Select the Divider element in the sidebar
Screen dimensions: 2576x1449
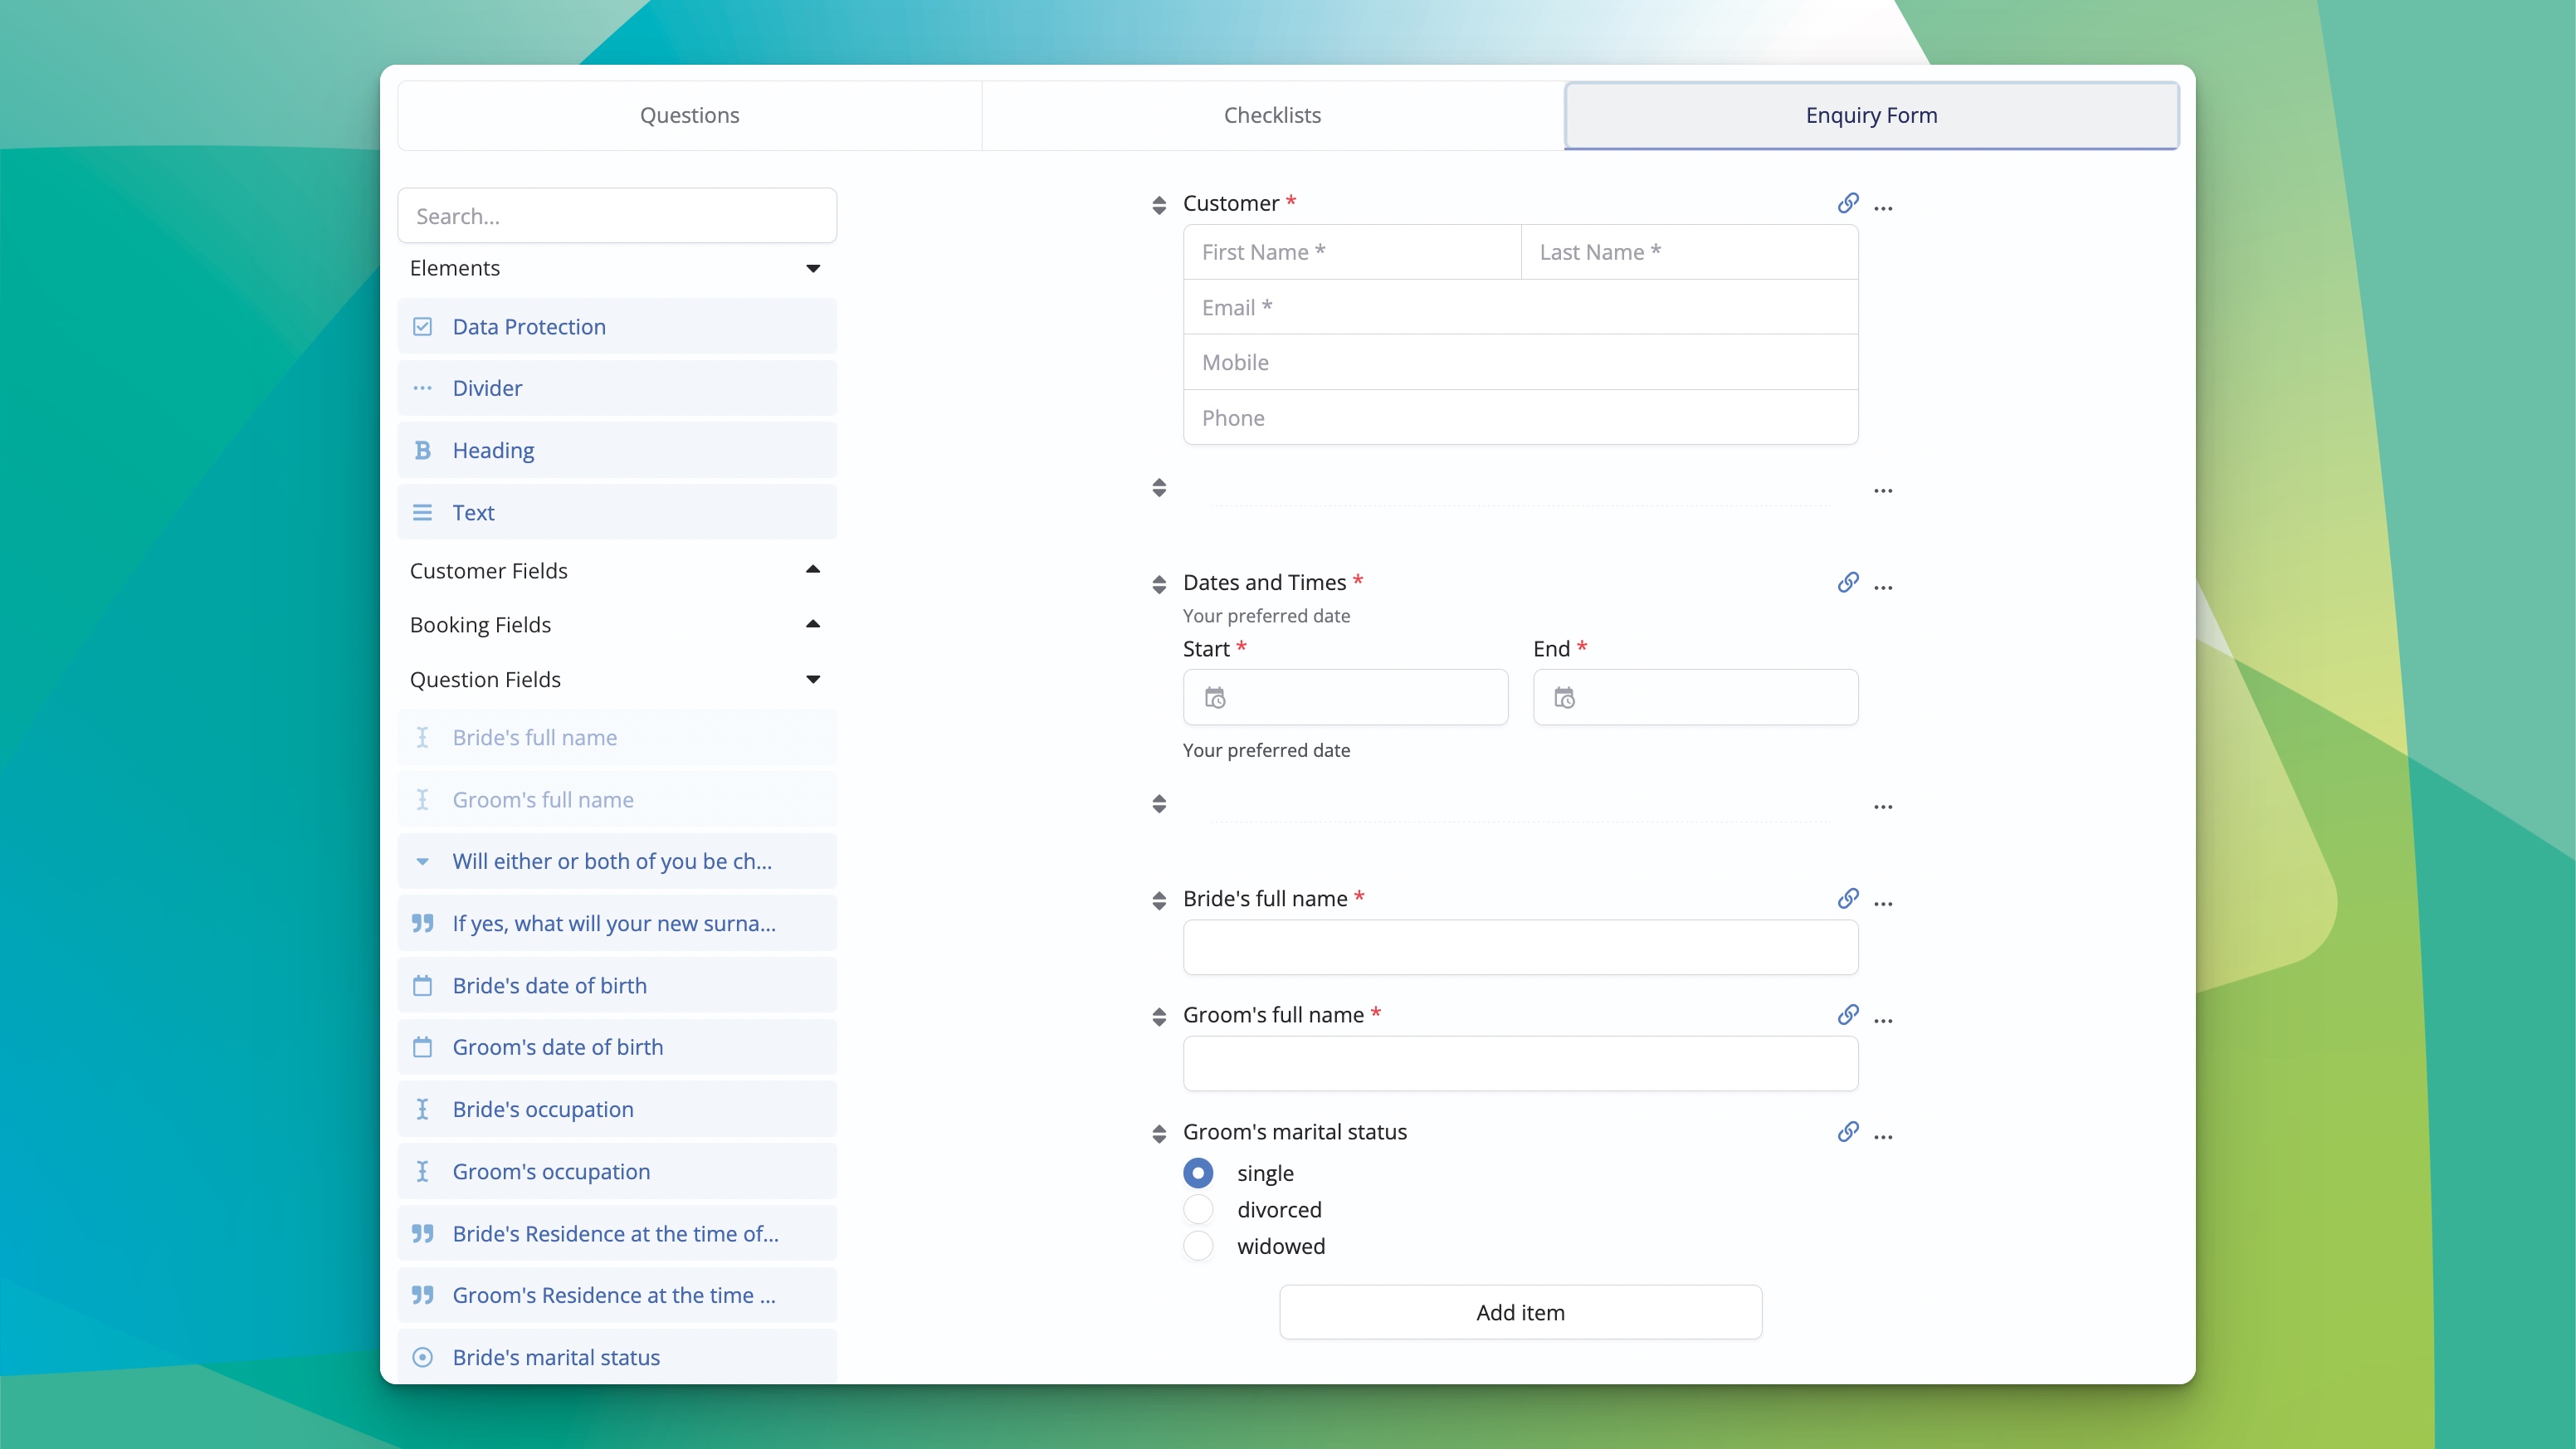[x=617, y=388]
